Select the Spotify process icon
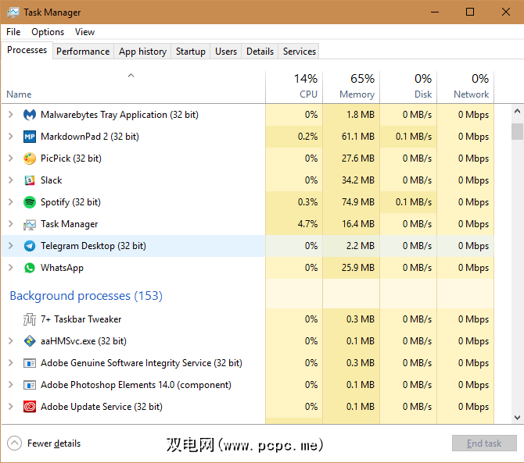The image size is (524, 463). coord(30,202)
